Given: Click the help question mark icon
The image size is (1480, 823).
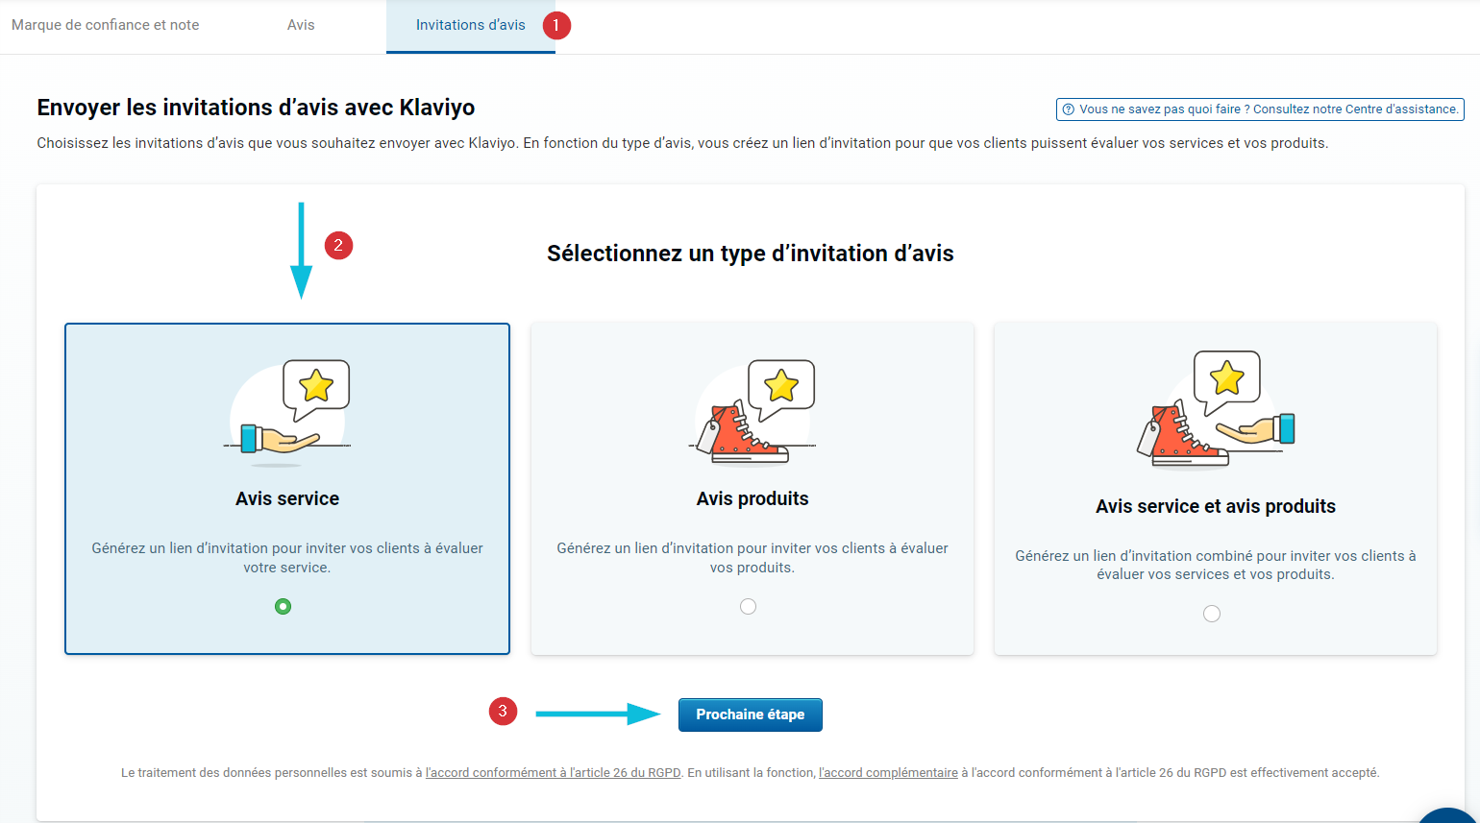Looking at the screenshot, I should tap(1068, 109).
